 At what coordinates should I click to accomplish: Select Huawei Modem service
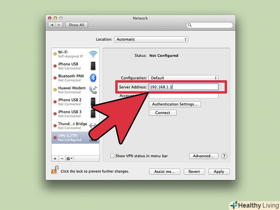tap(75, 90)
